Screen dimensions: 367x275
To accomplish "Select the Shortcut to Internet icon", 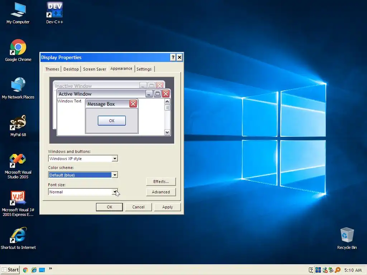I will (18, 238).
